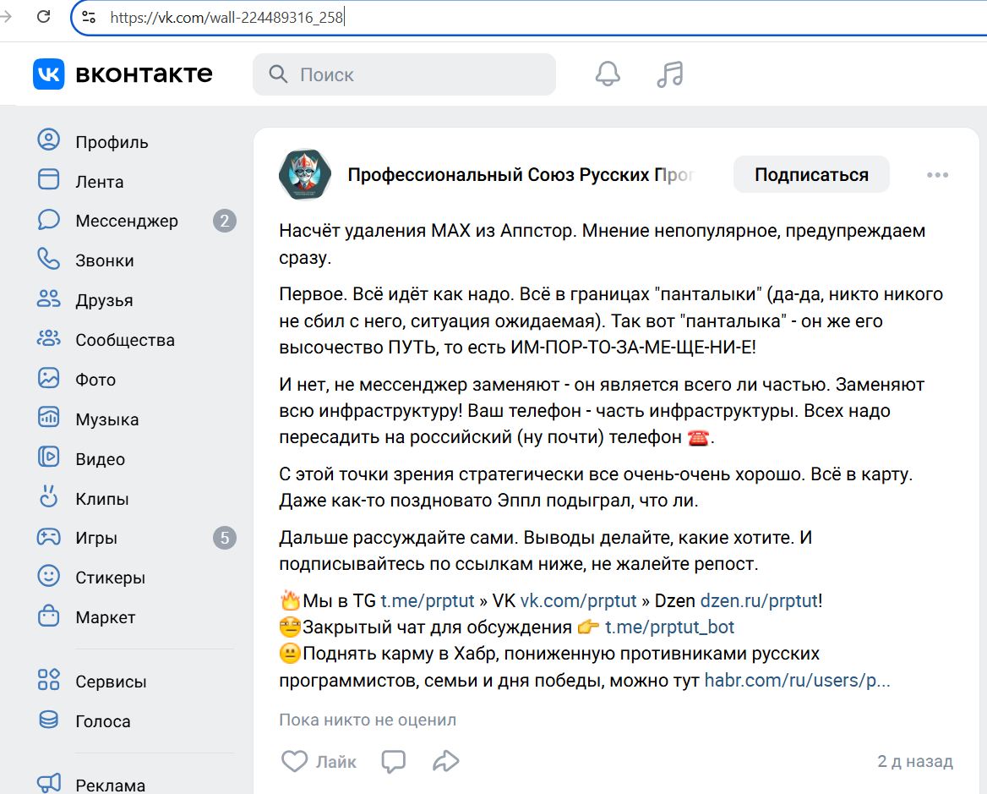Click the Маркет bag icon
Screen dimensions: 987x794
pyautogui.click(x=48, y=616)
